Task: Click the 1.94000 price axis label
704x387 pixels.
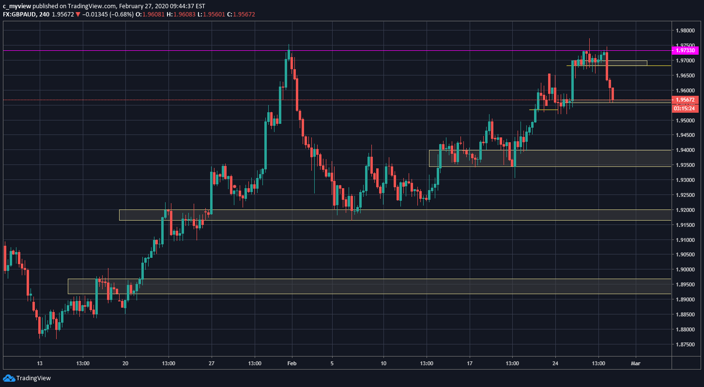Action: (x=685, y=150)
